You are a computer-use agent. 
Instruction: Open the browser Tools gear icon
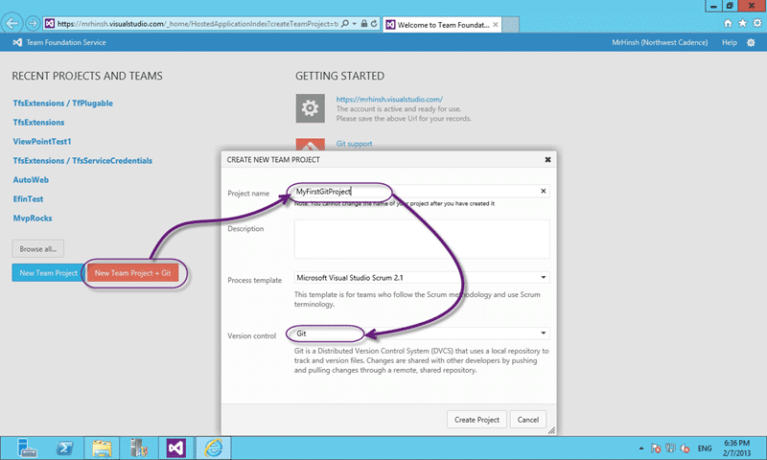[757, 23]
